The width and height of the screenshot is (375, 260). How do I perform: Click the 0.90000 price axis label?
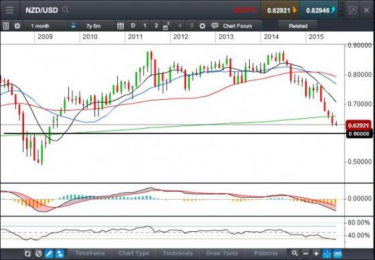coord(360,46)
